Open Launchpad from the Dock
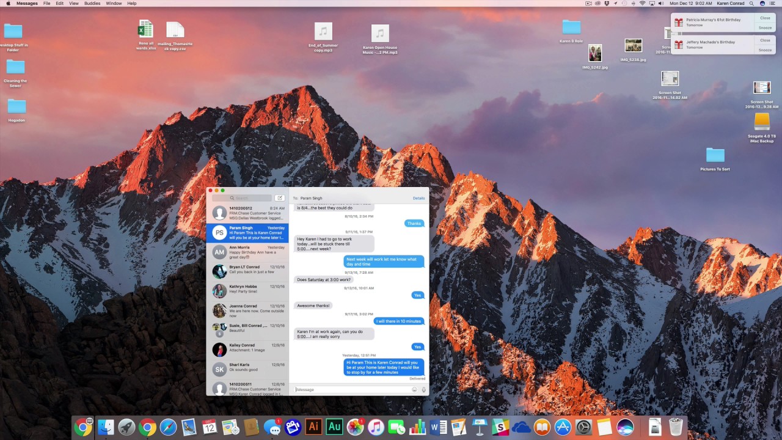The height and width of the screenshot is (440, 782). coord(126,427)
